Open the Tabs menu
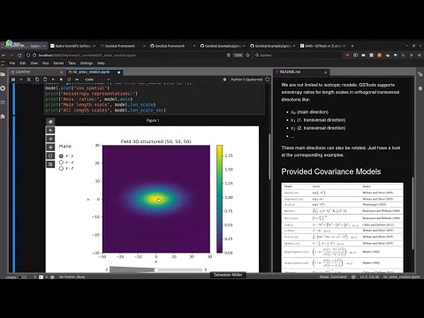The width and height of the screenshot is (424, 318). click(72, 63)
